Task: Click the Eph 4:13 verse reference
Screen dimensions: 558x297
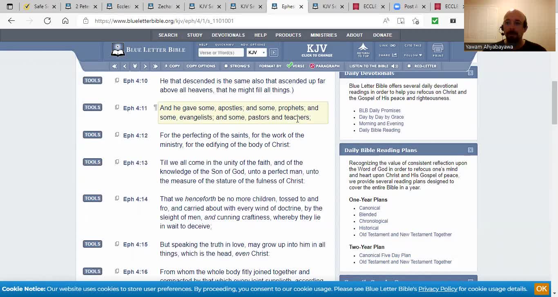Action: [x=135, y=163]
